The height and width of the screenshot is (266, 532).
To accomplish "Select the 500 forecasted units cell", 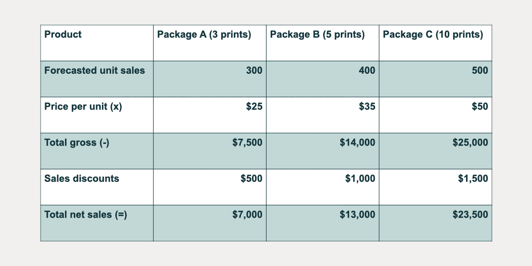I will 480,70.
